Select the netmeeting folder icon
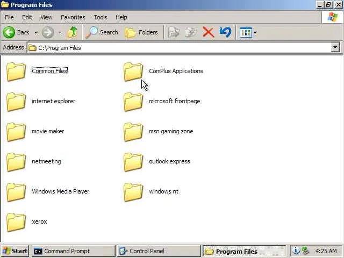Image resolution: width=344 pixels, height=258 pixels. pyautogui.click(x=16, y=162)
